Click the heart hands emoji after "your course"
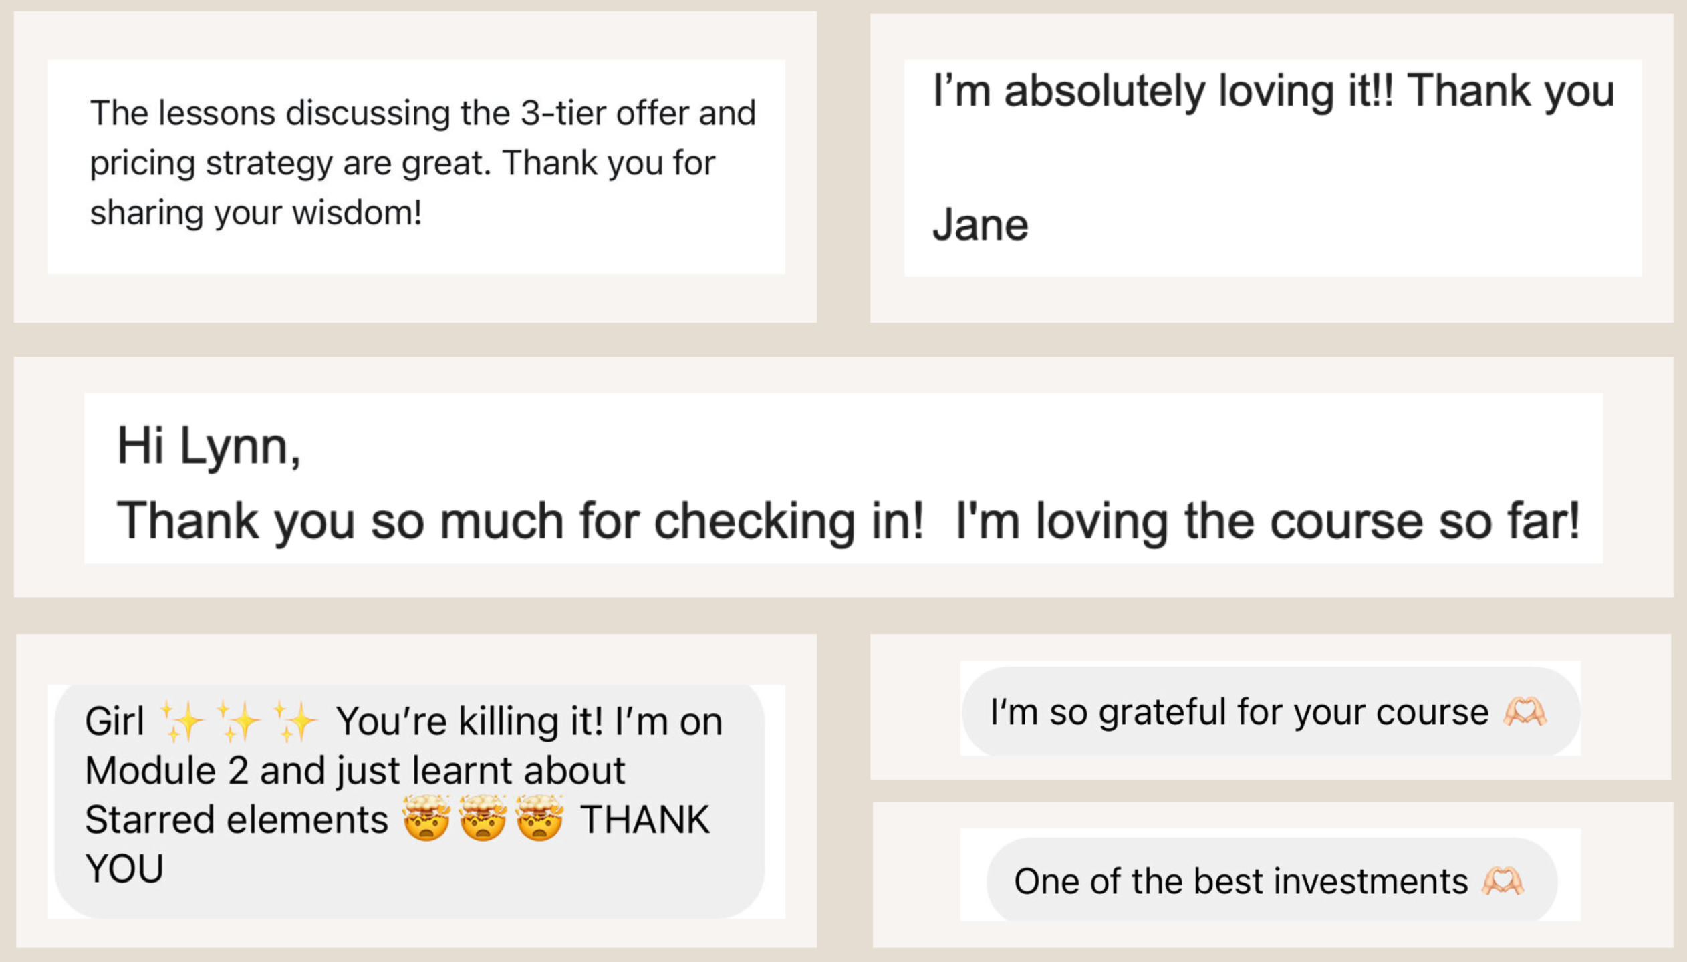Viewport: 1687px width, 962px height. pyautogui.click(x=1525, y=712)
